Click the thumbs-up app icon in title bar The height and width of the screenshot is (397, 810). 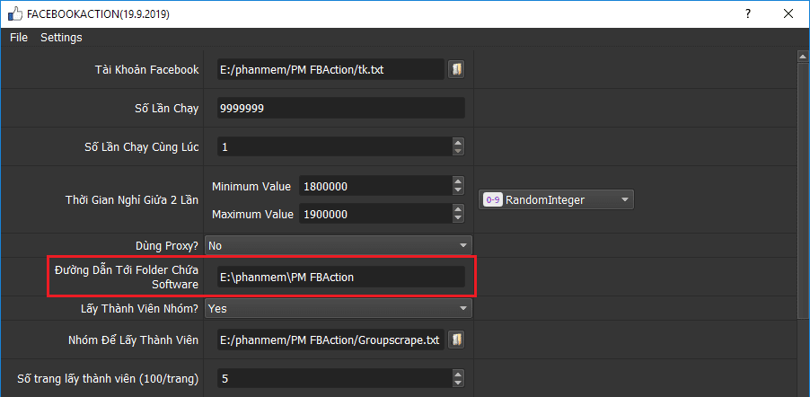[13, 15]
